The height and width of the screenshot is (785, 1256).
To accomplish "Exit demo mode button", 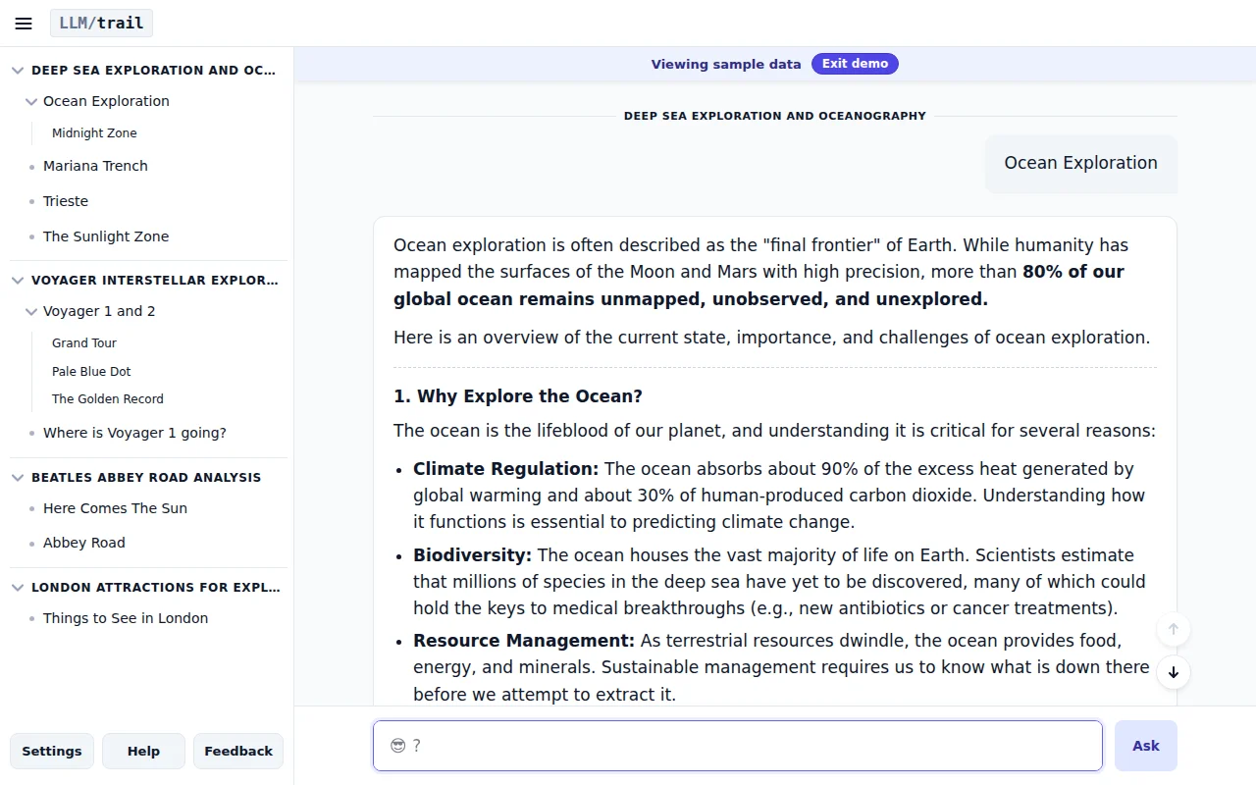I will tap(855, 64).
